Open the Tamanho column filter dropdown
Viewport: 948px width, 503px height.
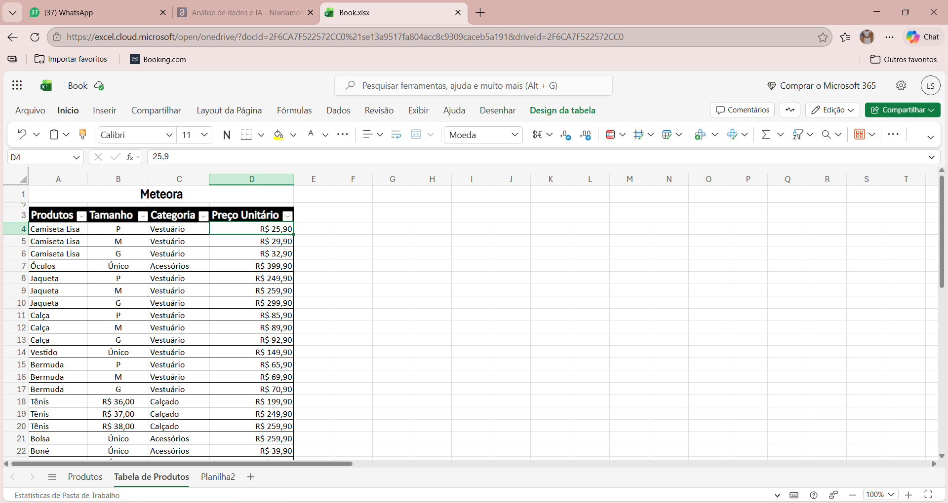click(x=143, y=216)
